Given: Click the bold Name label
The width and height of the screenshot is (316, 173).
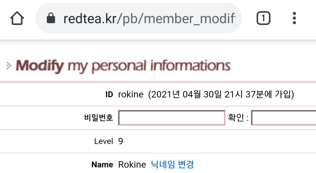Looking at the screenshot, I should click(102, 165).
